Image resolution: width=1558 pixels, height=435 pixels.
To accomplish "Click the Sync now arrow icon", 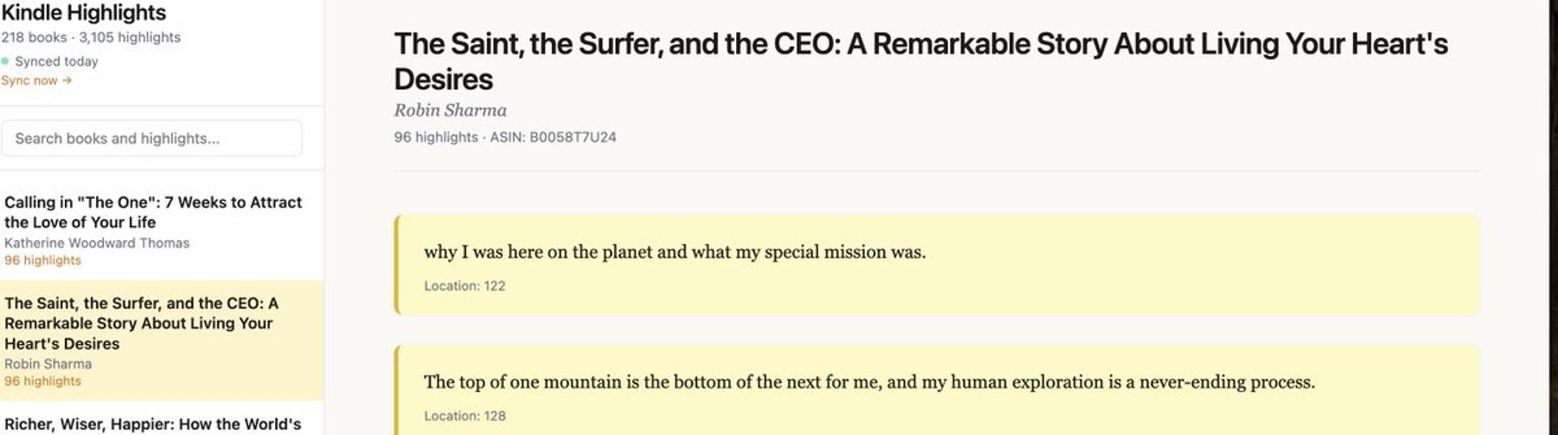I will coord(67,80).
